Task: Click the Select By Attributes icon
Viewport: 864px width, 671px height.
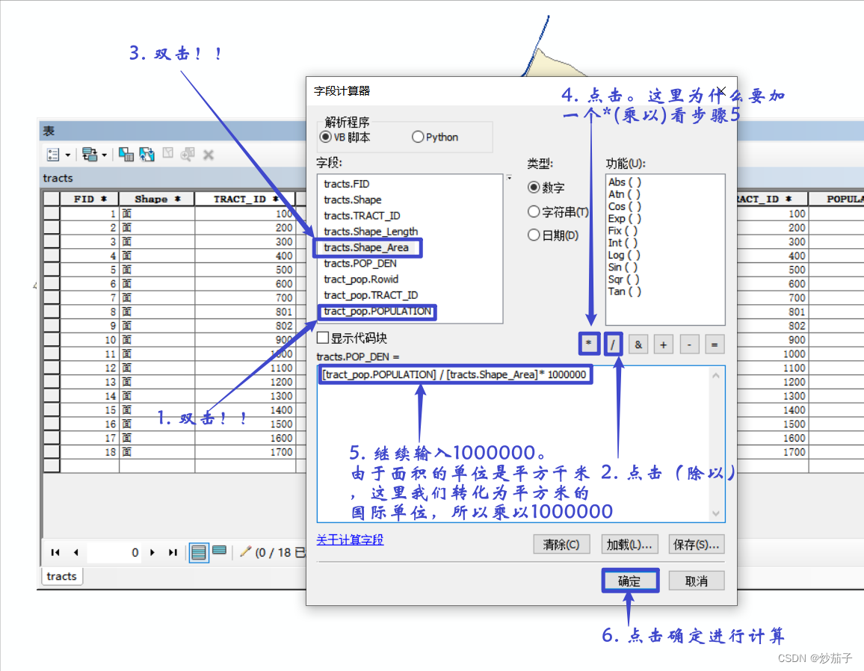Action: pyautogui.click(x=126, y=155)
